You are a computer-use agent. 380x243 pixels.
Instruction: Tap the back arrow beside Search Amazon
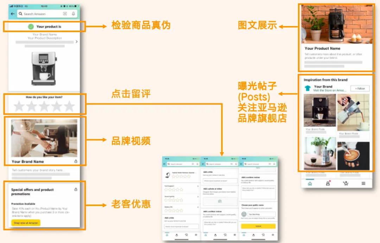click(x=13, y=14)
